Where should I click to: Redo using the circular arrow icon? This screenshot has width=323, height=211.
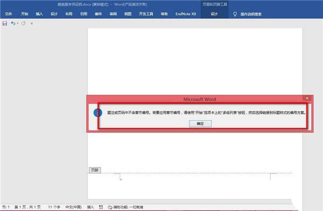pos(24,23)
